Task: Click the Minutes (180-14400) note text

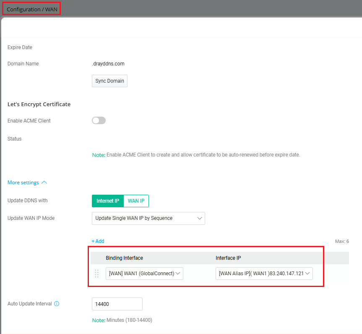Action: tap(129, 320)
